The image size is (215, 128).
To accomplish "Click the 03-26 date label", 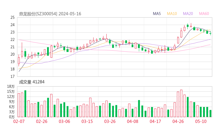I will click(x=110, y=121).
